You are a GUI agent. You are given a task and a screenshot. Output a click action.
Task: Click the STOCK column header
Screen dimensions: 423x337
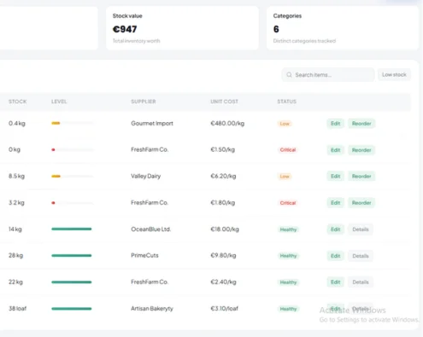[x=17, y=102]
